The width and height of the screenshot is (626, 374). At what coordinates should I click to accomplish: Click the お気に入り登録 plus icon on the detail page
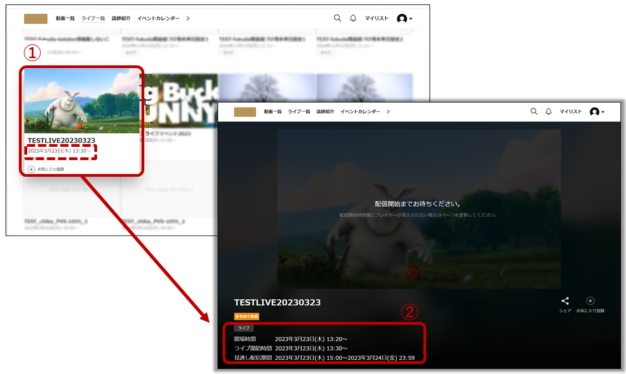pyautogui.click(x=590, y=301)
